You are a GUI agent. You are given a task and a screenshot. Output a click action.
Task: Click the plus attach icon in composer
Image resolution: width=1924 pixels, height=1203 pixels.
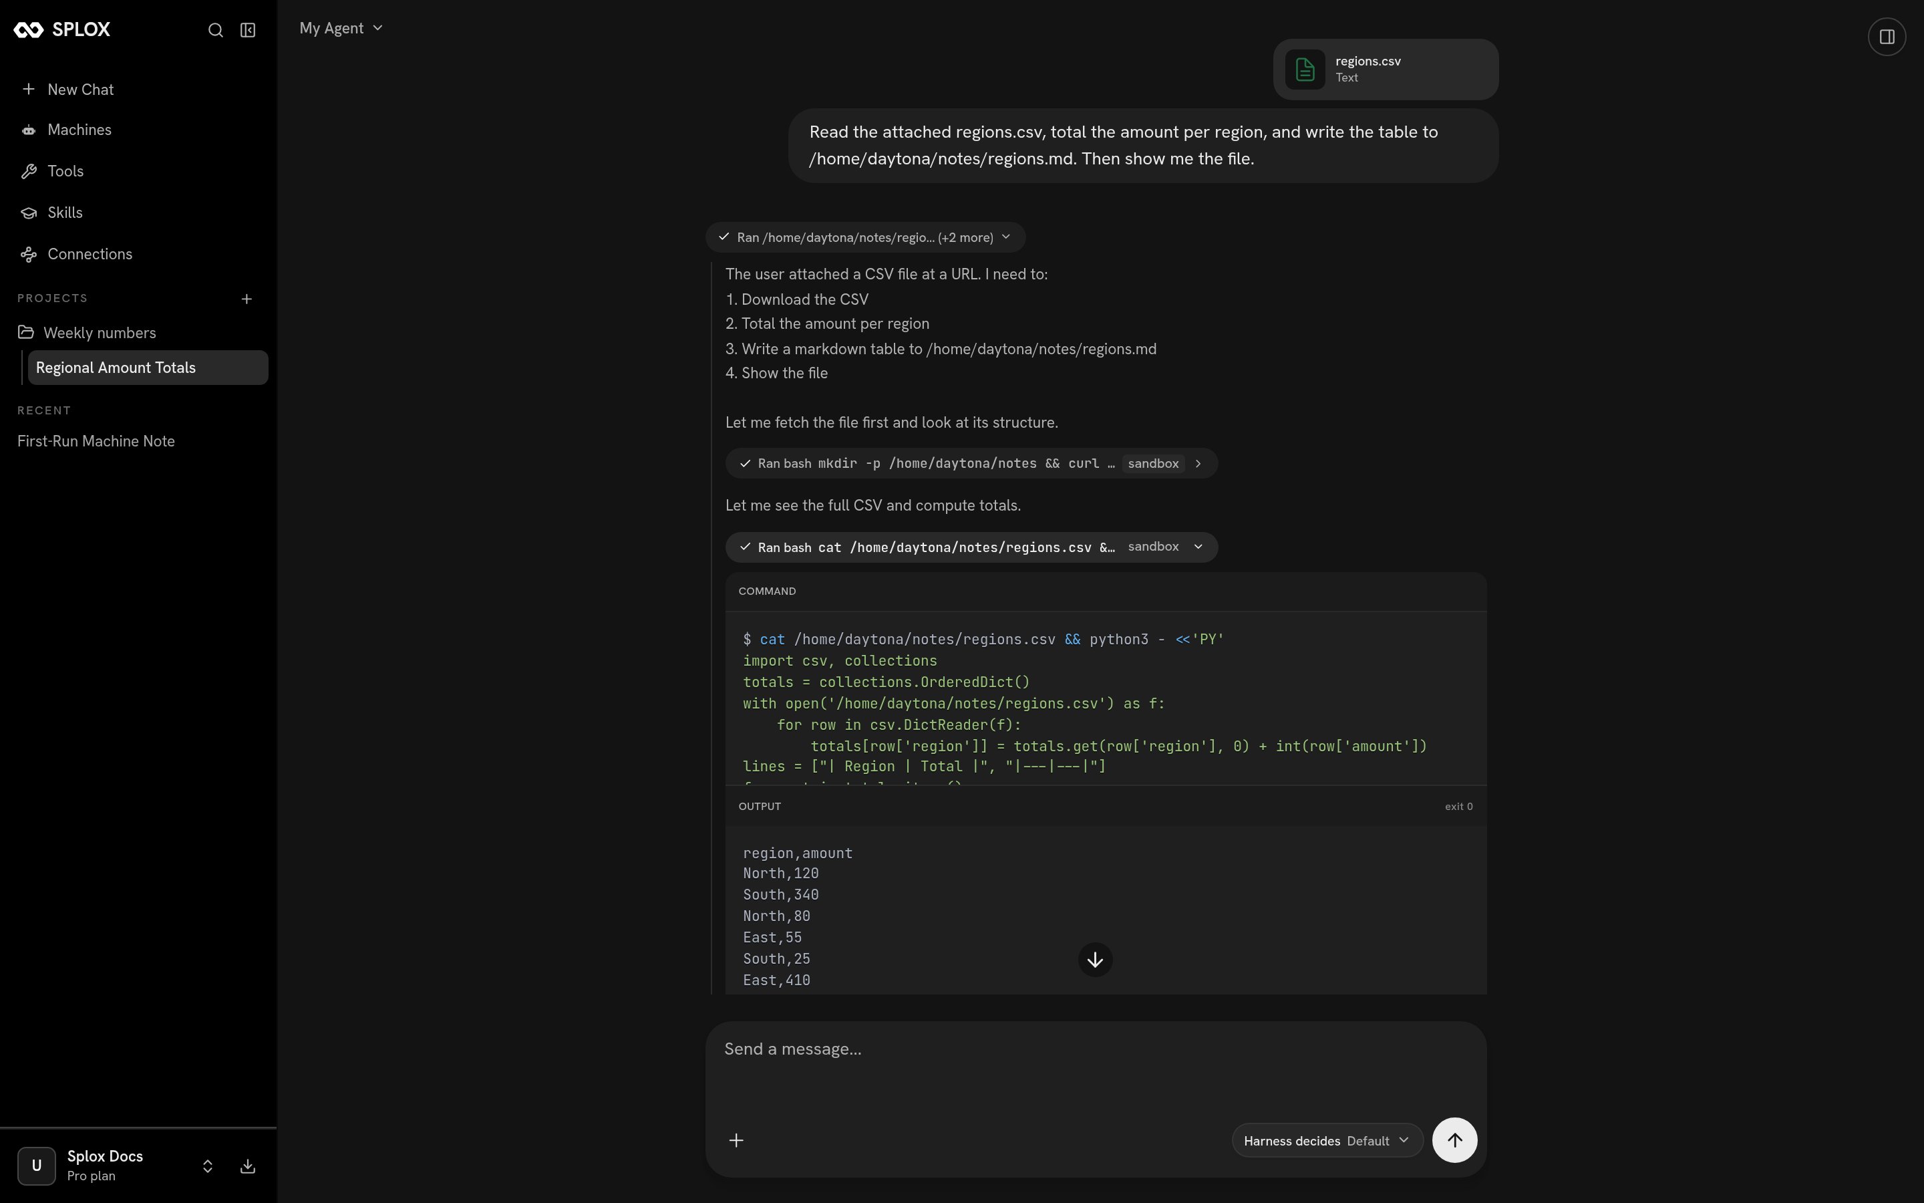click(x=736, y=1140)
